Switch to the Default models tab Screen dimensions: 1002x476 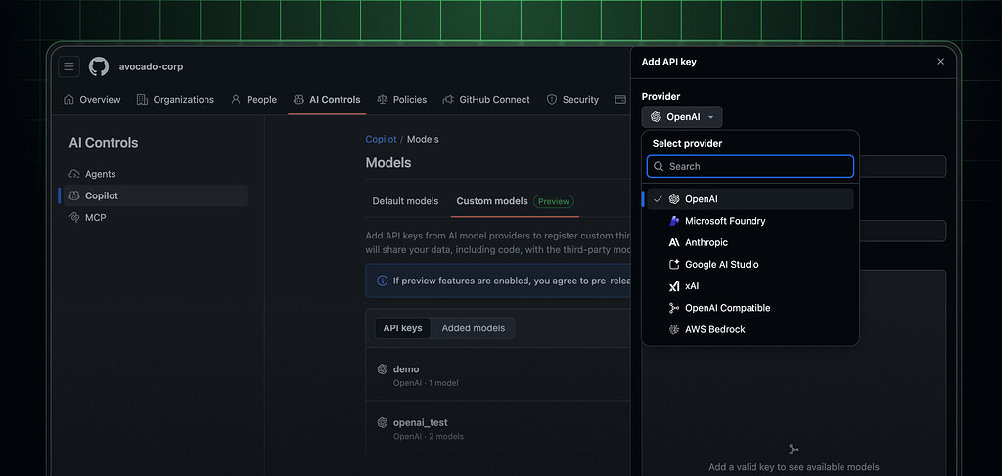pyautogui.click(x=406, y=201)
